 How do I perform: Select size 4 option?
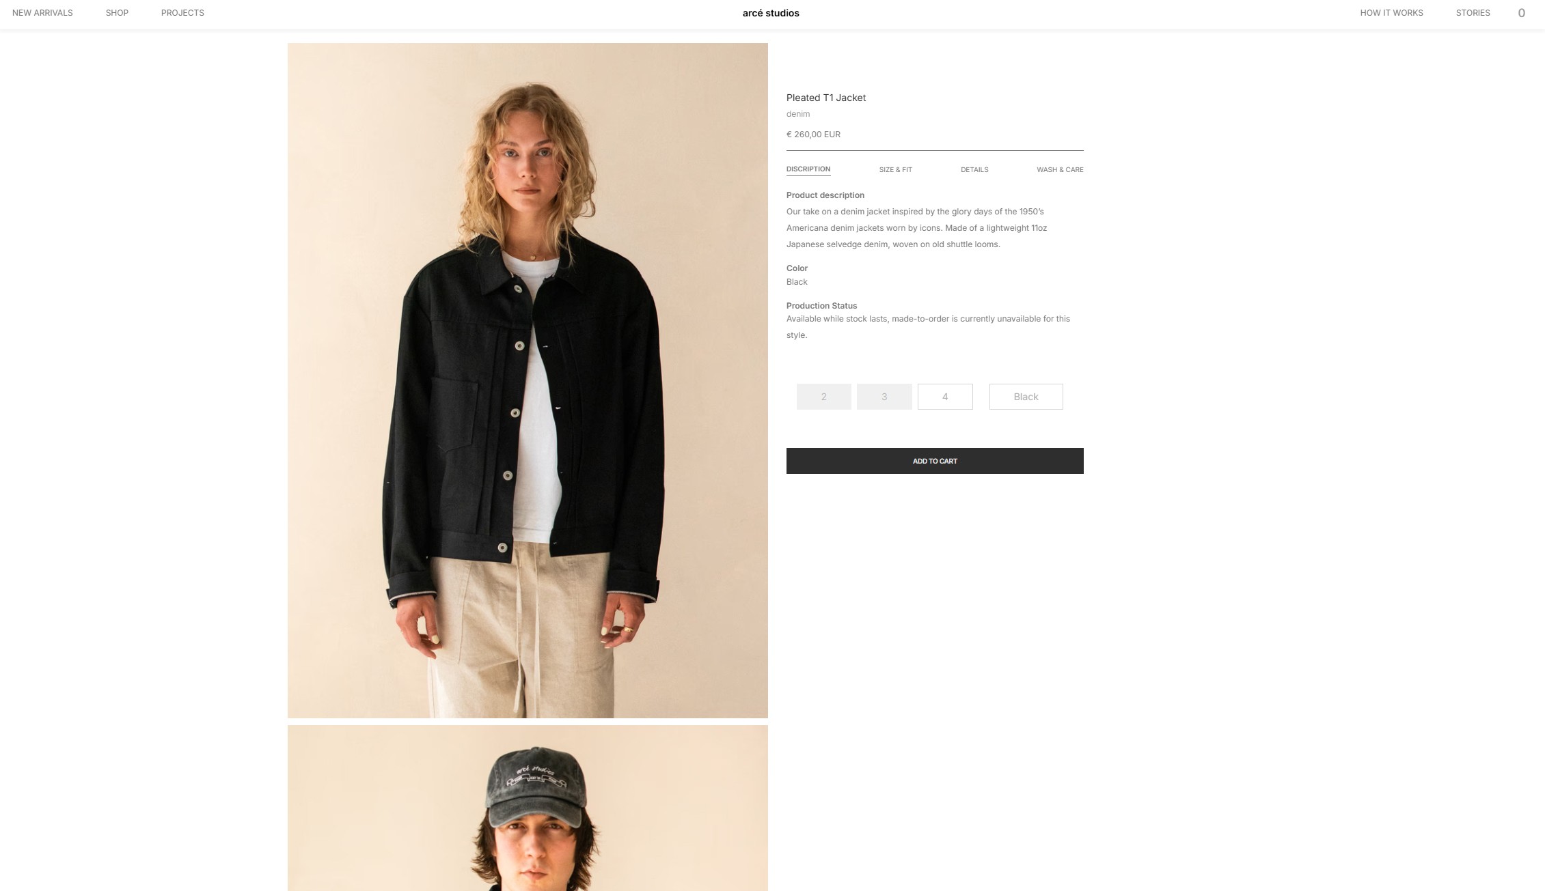[945, 397]
